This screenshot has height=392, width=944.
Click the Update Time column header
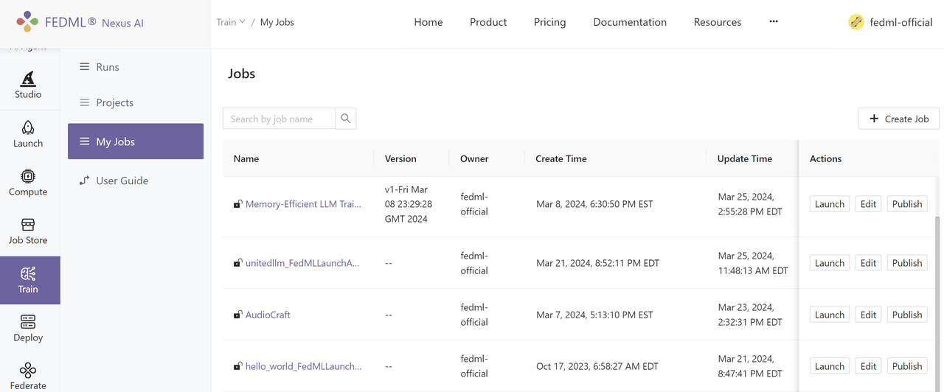point(745,158)
